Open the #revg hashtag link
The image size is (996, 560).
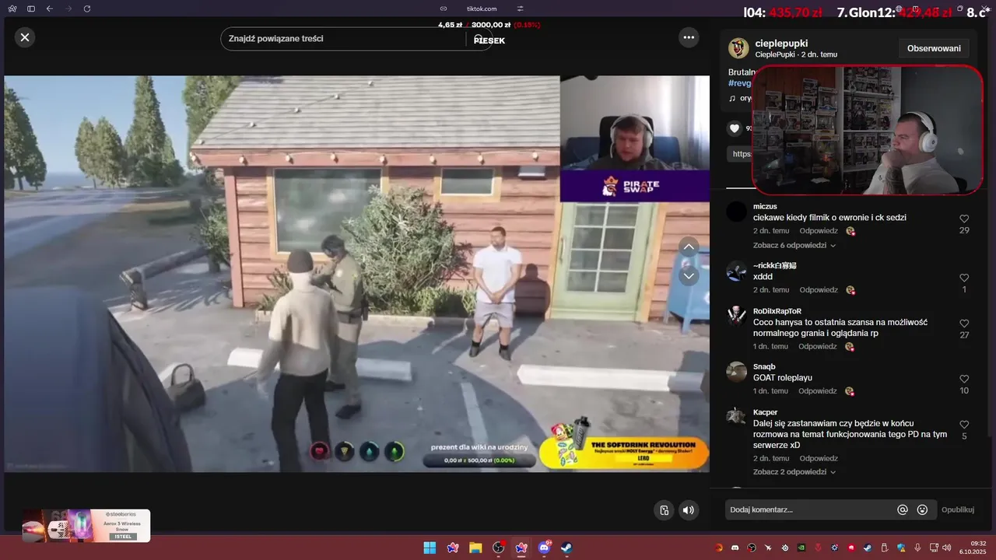point(739,83)
